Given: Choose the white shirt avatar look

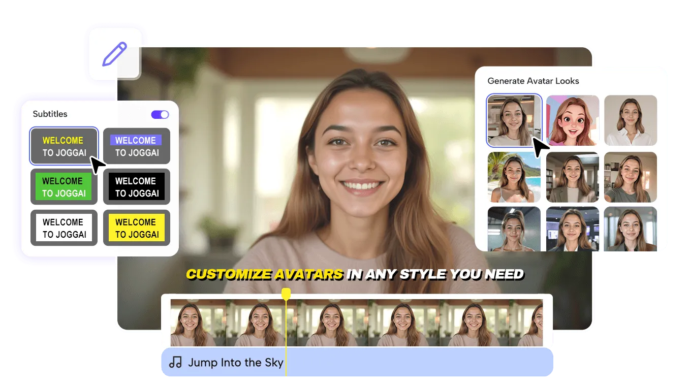Looking at the screenshot, I should pos(631,120).
